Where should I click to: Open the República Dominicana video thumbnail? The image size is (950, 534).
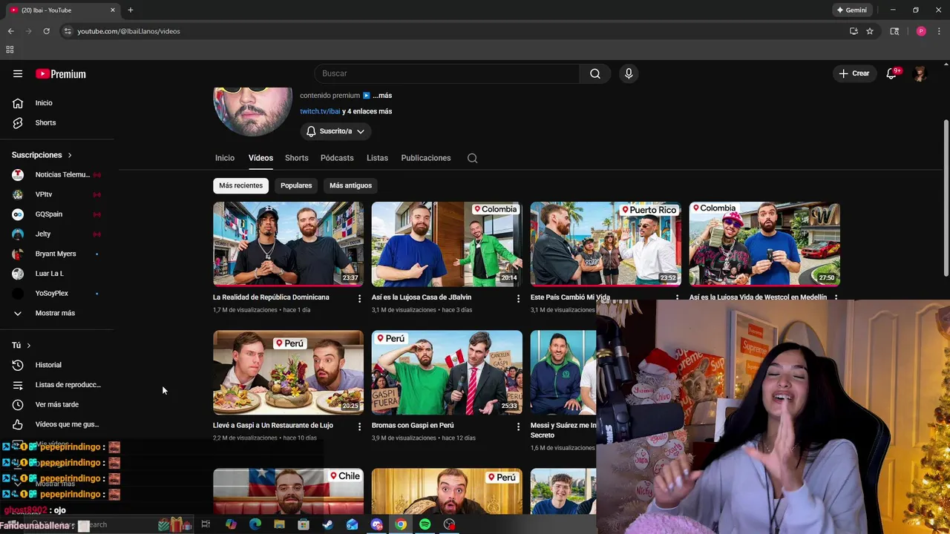tap(288, 243)
